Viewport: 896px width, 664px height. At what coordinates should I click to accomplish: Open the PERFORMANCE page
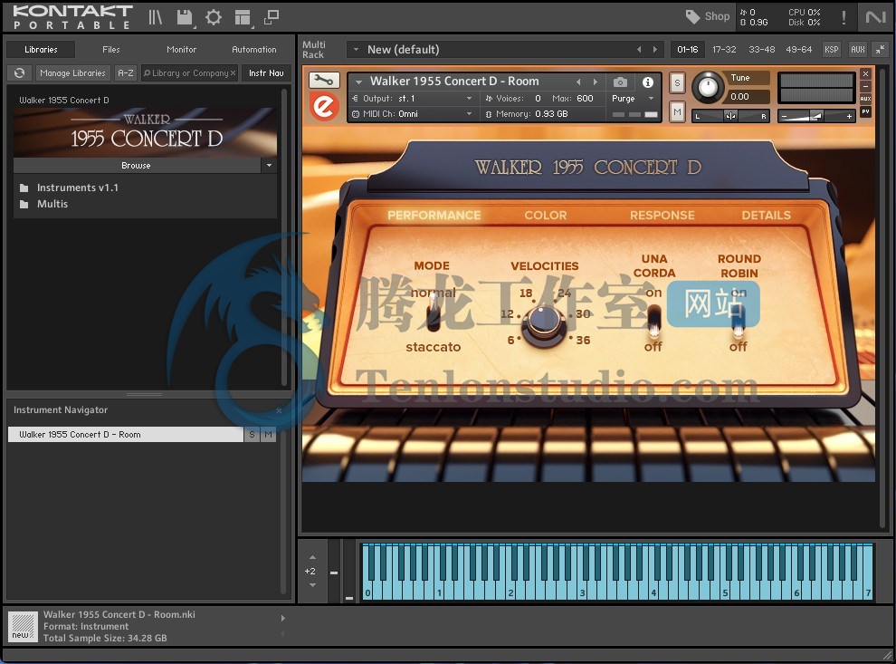coord(434,215)
